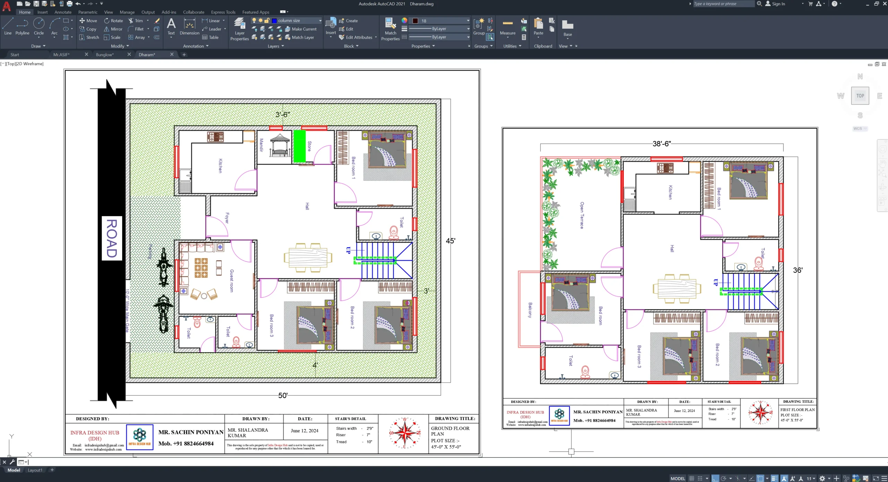Toggle snap mode in status bar

click(x=700, y=478)
